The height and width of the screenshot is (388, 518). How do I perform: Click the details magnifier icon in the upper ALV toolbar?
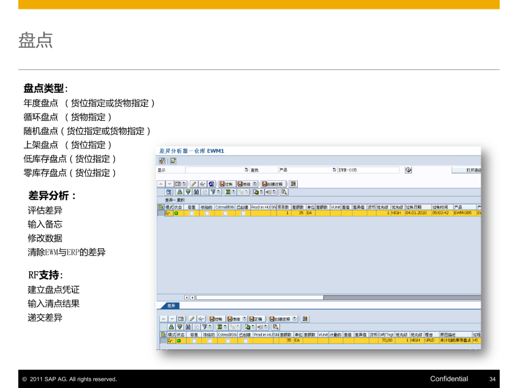169,192
